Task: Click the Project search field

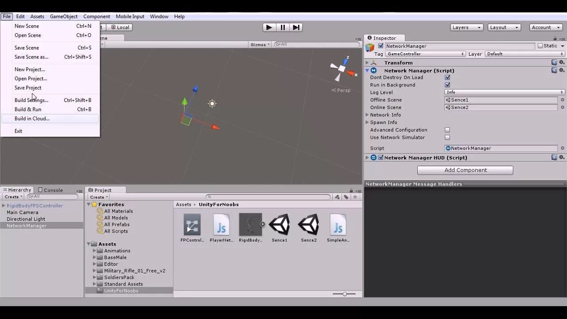Action: [x=268, y=197]
